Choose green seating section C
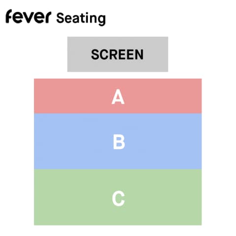236x236 pixels. (x=118, y=197)
